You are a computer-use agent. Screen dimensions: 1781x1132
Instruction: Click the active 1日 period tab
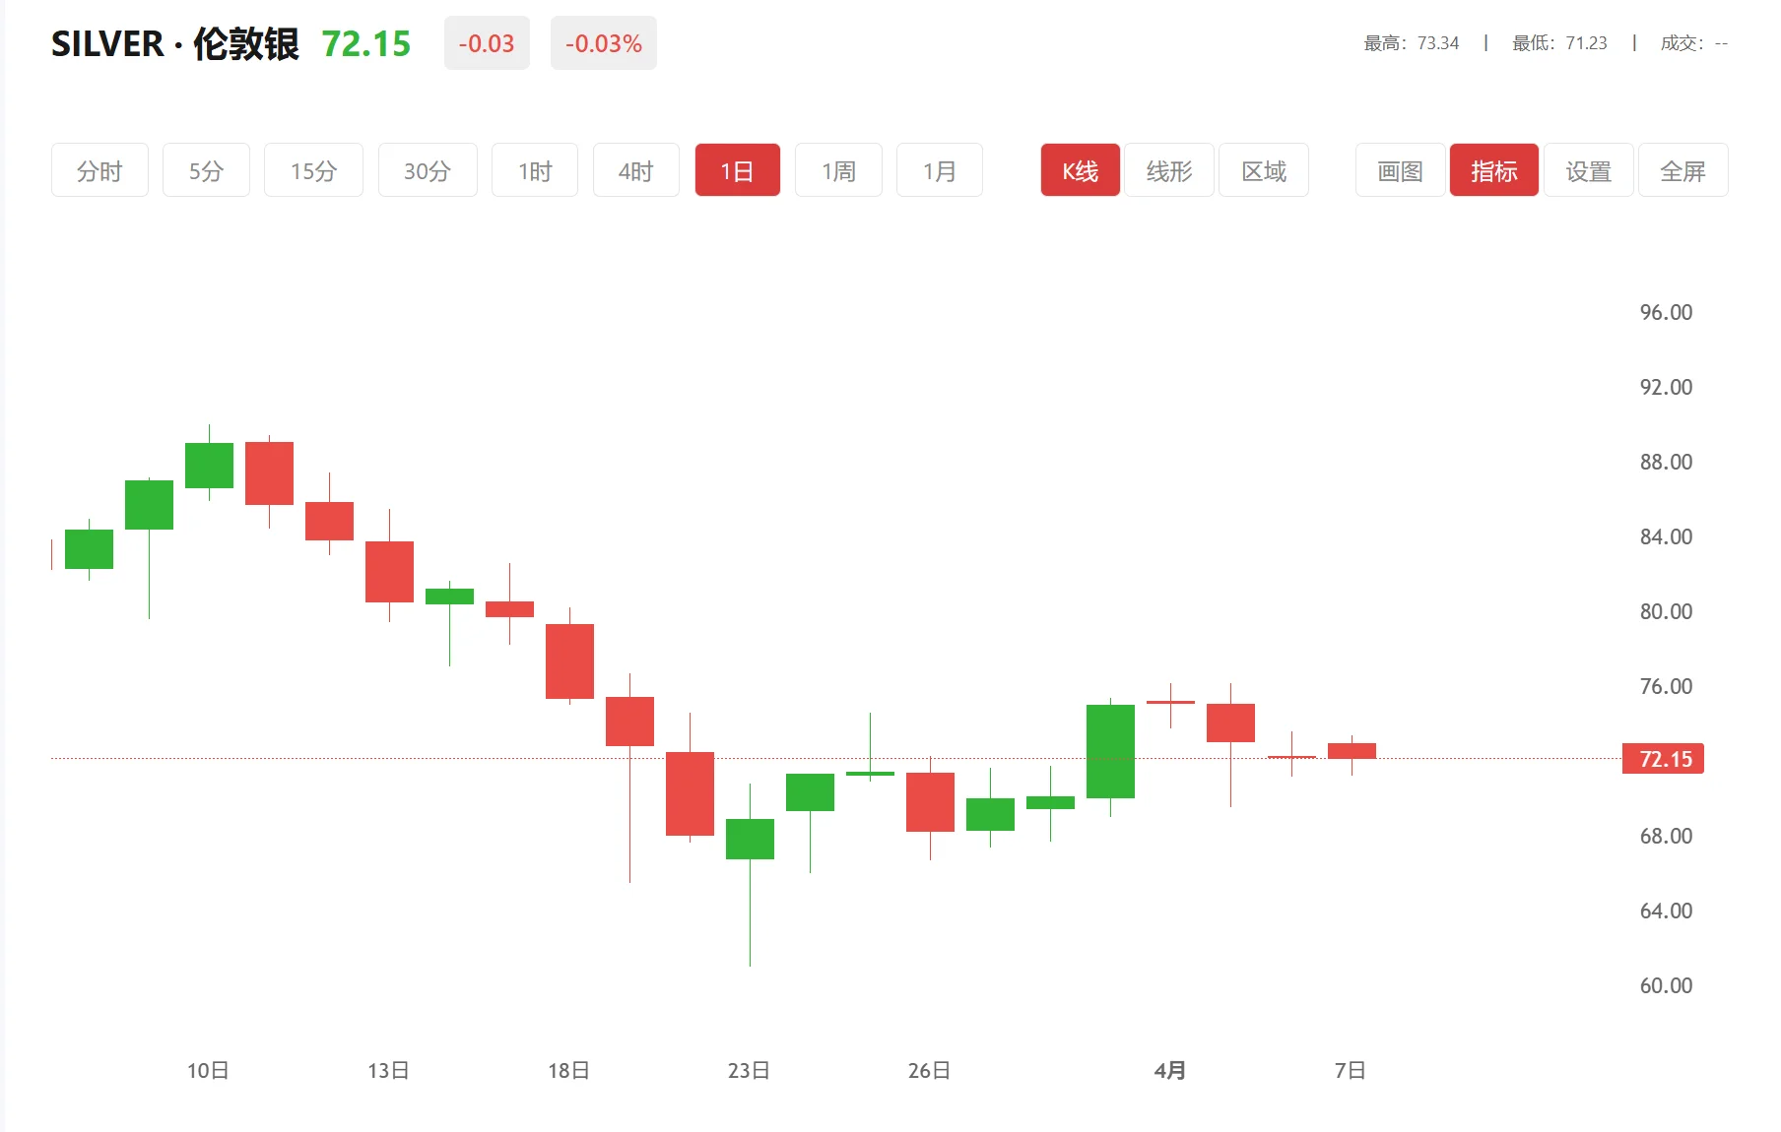click(737, 170)
